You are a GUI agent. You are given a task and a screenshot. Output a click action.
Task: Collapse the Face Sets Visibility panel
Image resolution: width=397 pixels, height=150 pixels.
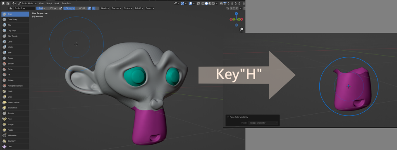click(228, 117)
